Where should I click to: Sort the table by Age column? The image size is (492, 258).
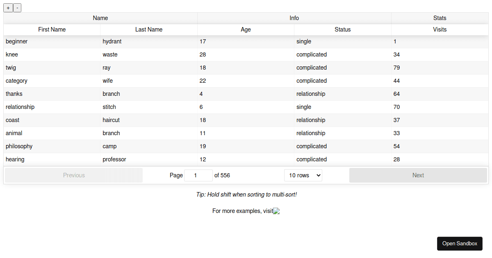[246, 29]
